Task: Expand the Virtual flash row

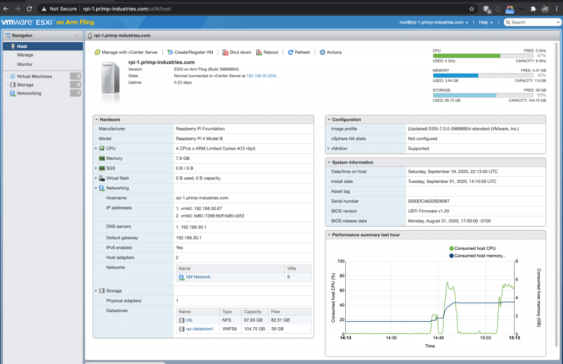Action: 96,178
